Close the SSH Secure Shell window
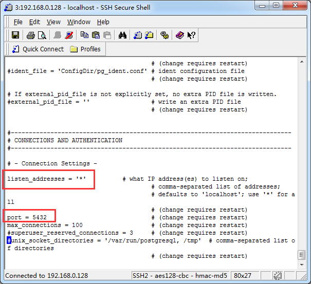 (x=295, y=6)
